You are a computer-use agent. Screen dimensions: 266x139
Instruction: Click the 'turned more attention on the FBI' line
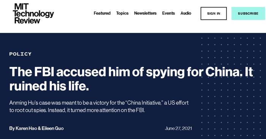(106, 111)
